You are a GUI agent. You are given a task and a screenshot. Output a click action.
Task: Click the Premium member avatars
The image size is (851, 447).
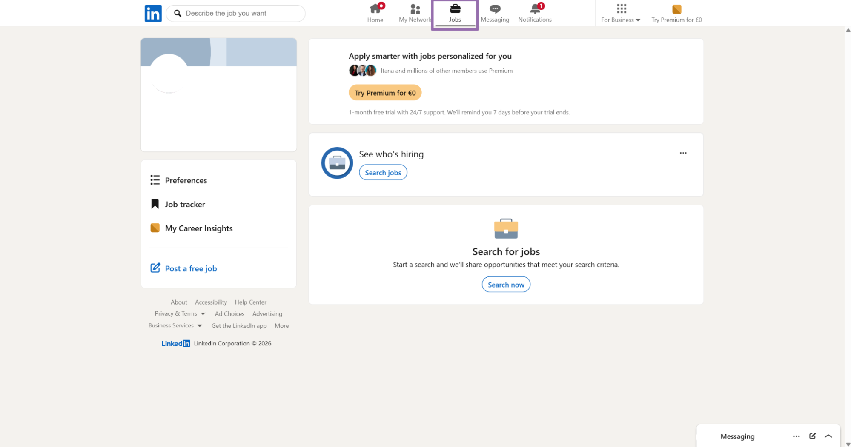pyautogui.click(x=362, y=71)
